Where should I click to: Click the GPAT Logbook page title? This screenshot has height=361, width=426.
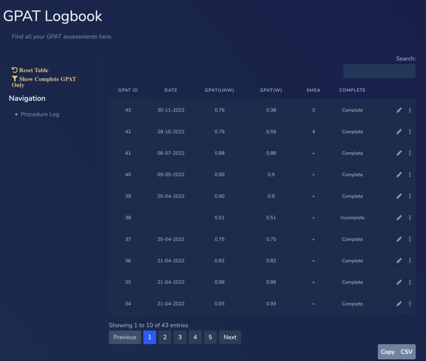(53, 16)
